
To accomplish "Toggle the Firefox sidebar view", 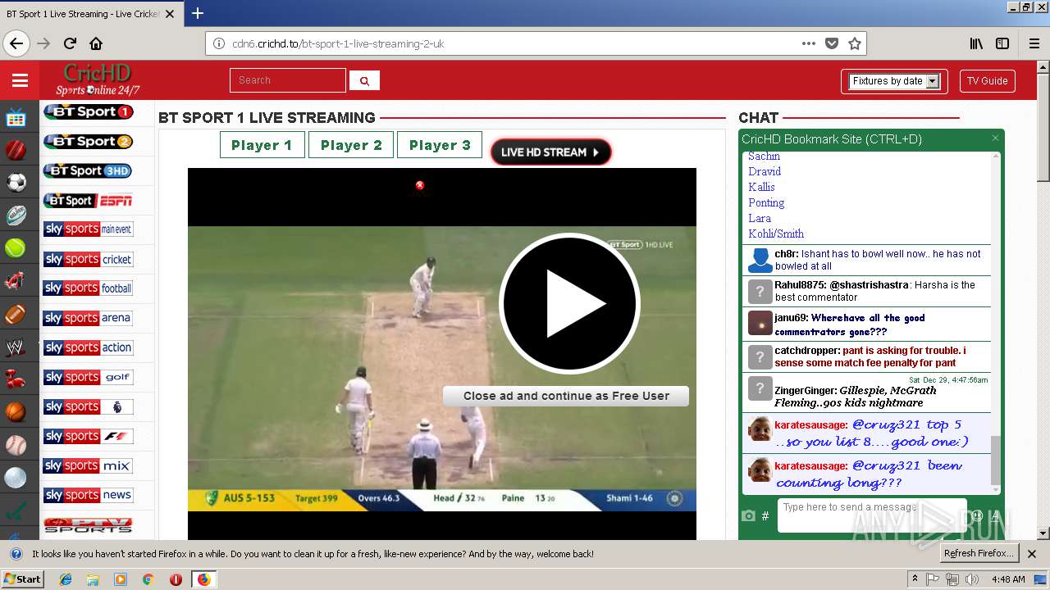I will [x=1002, y=43].
